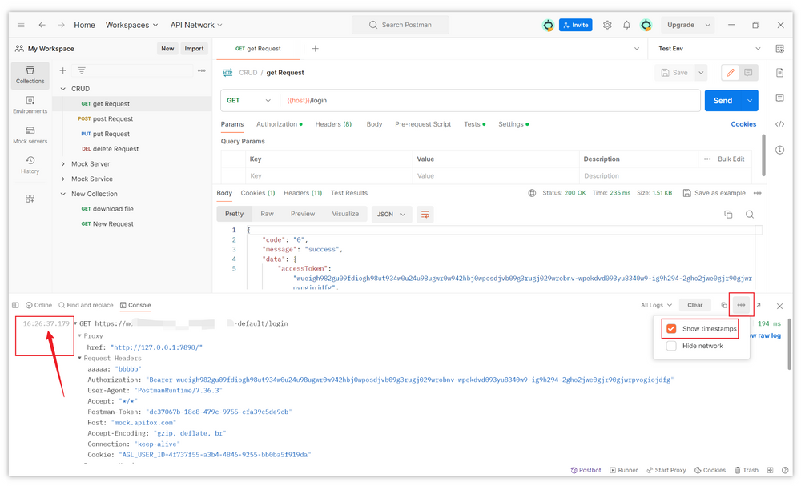Open Mock servers in sidebar
The width and height of the screenshot is (801, 486).
pyautogui.click(x=30, y=135)
